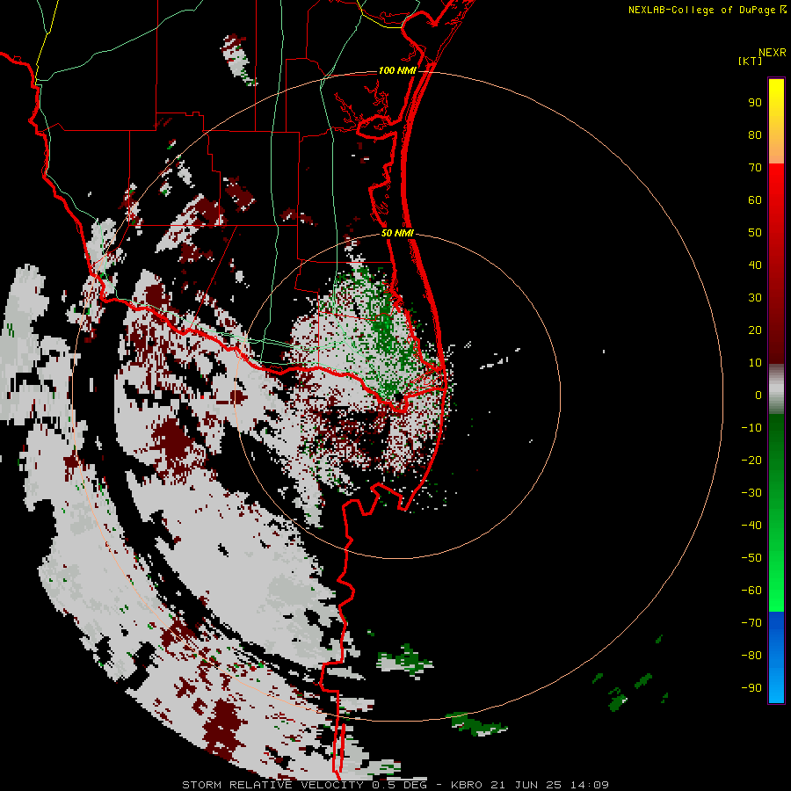
Task: Click the positive 10 value on velocity scale
Action: 755,363
